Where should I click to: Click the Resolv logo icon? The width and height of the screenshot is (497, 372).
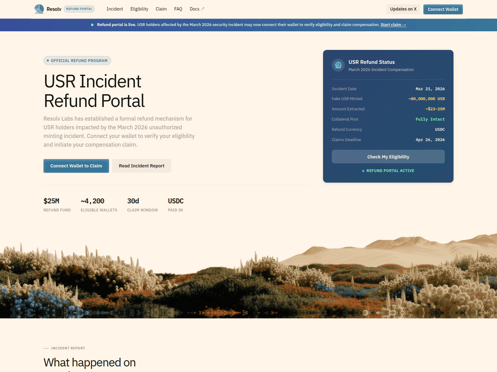click(39, 9)
